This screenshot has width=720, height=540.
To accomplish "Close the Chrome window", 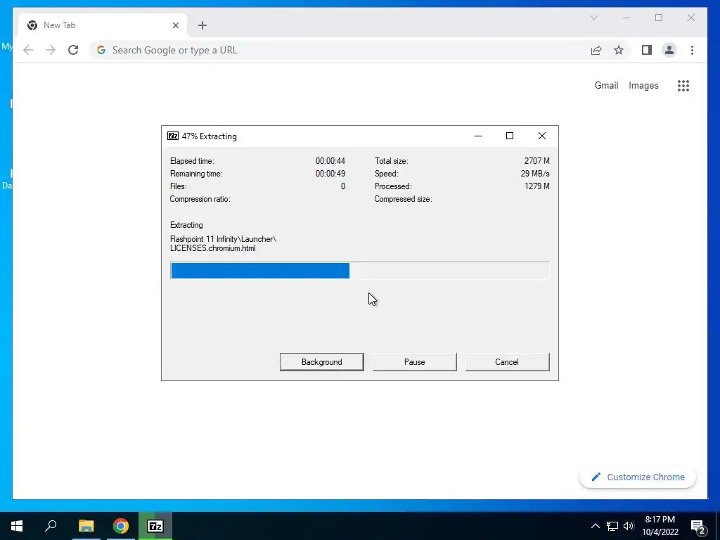I will (x=690, y=18).
